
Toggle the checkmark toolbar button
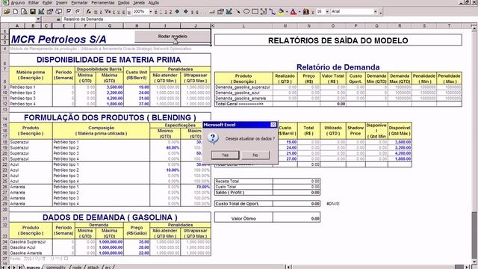click(69, 12)
